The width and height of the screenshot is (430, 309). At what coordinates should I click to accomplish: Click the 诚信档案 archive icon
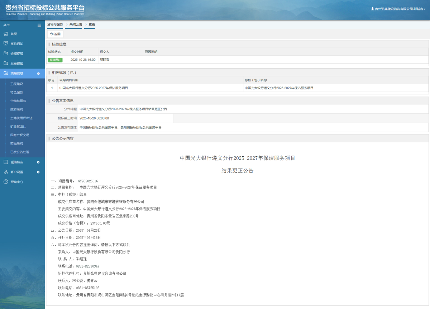click(5, 162)
